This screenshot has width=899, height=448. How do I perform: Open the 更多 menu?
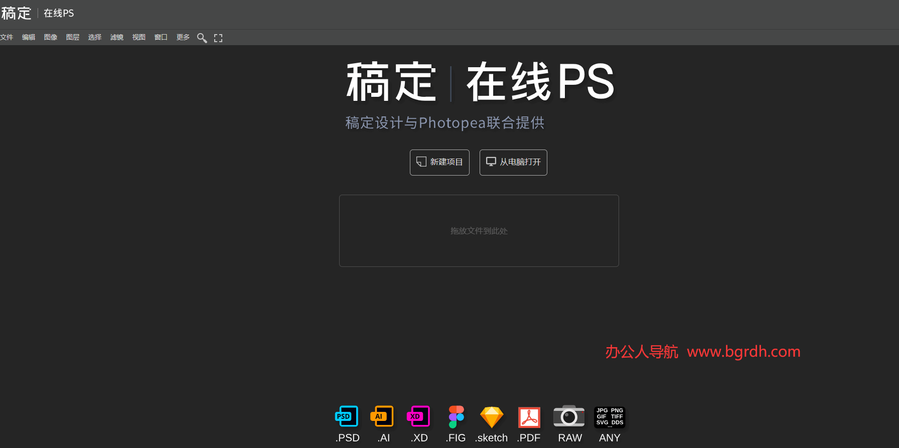pyautogui.click(x=183, y=38)
